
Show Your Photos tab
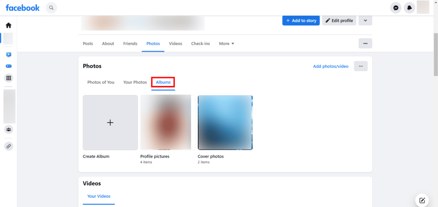[135, 82]
